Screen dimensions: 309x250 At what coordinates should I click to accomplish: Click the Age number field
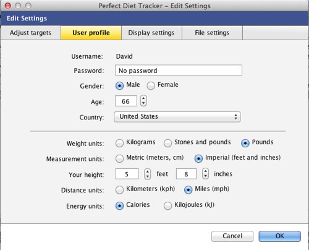(x=126, y=101)
